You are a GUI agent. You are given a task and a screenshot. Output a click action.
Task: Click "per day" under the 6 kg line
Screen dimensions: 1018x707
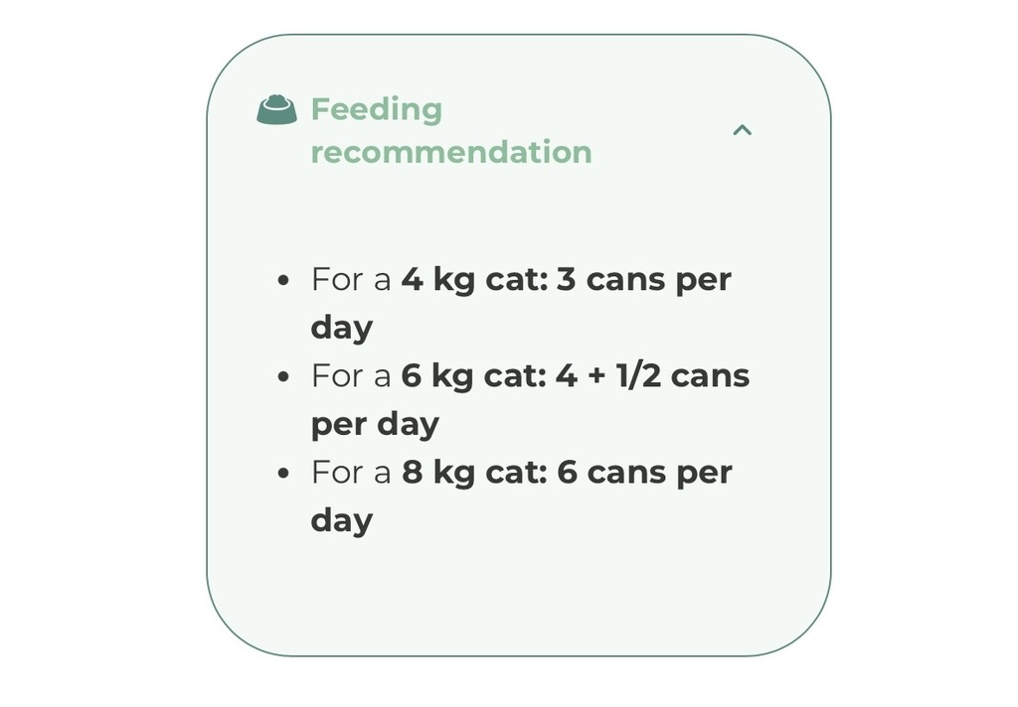coord(375,424)
